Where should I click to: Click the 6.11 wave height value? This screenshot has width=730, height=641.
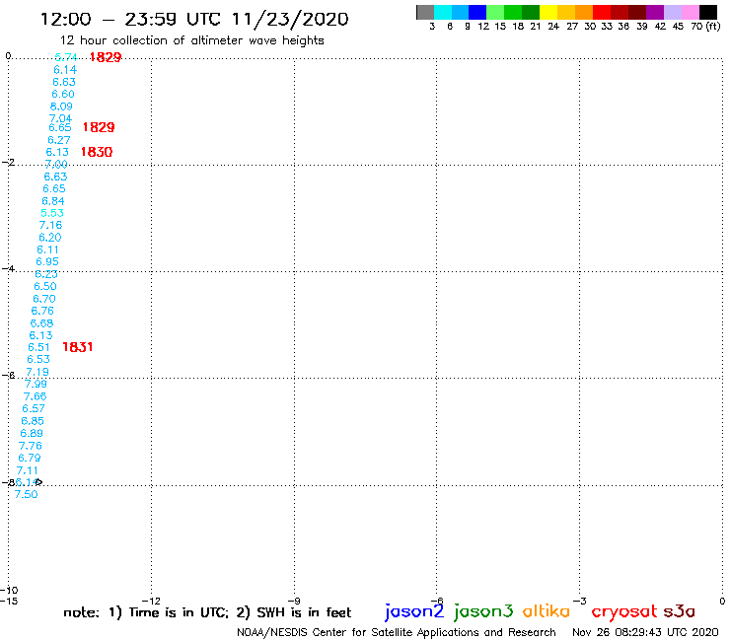(x=48, y=249)
